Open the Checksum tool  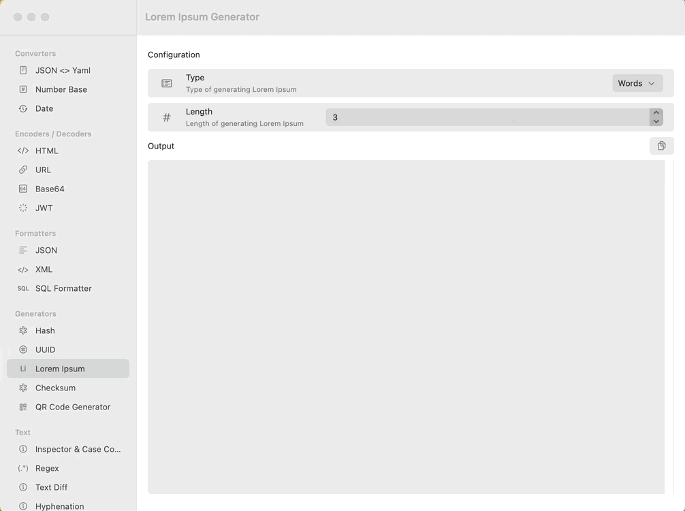point(68,388)
